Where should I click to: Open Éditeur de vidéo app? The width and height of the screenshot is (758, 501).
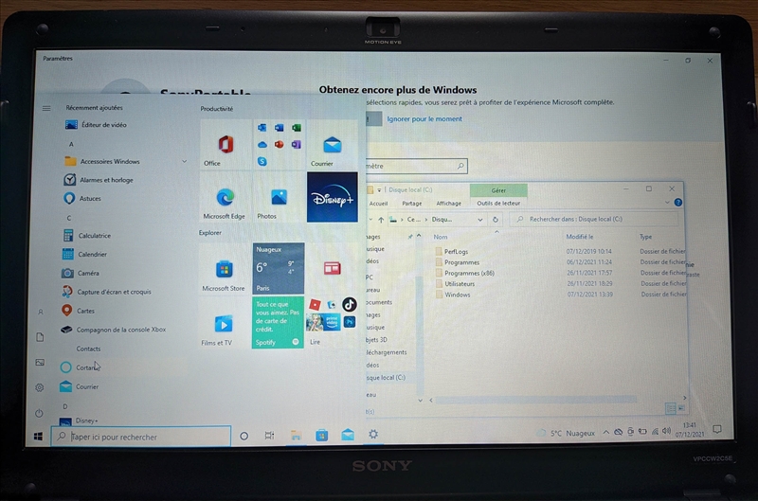(x=97, y=125)
